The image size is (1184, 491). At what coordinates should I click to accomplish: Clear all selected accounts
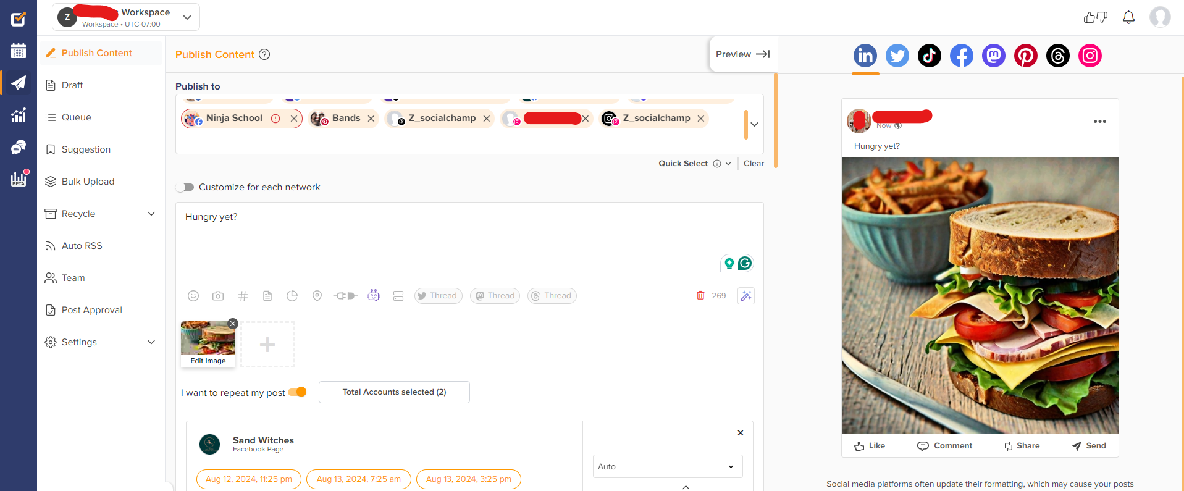tap(754, 164)
